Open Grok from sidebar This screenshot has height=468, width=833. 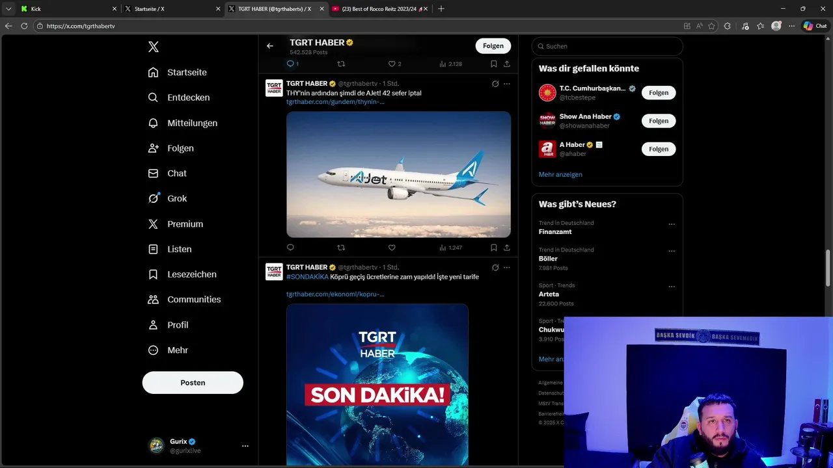(167, 198)
